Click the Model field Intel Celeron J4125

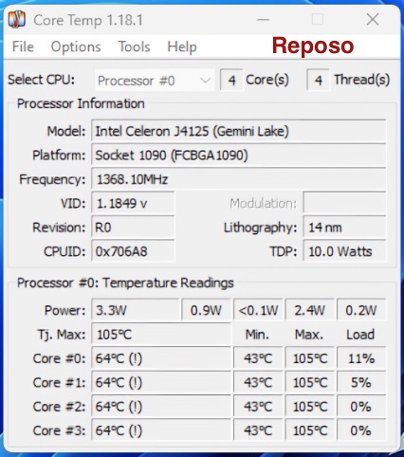(239, 131)
